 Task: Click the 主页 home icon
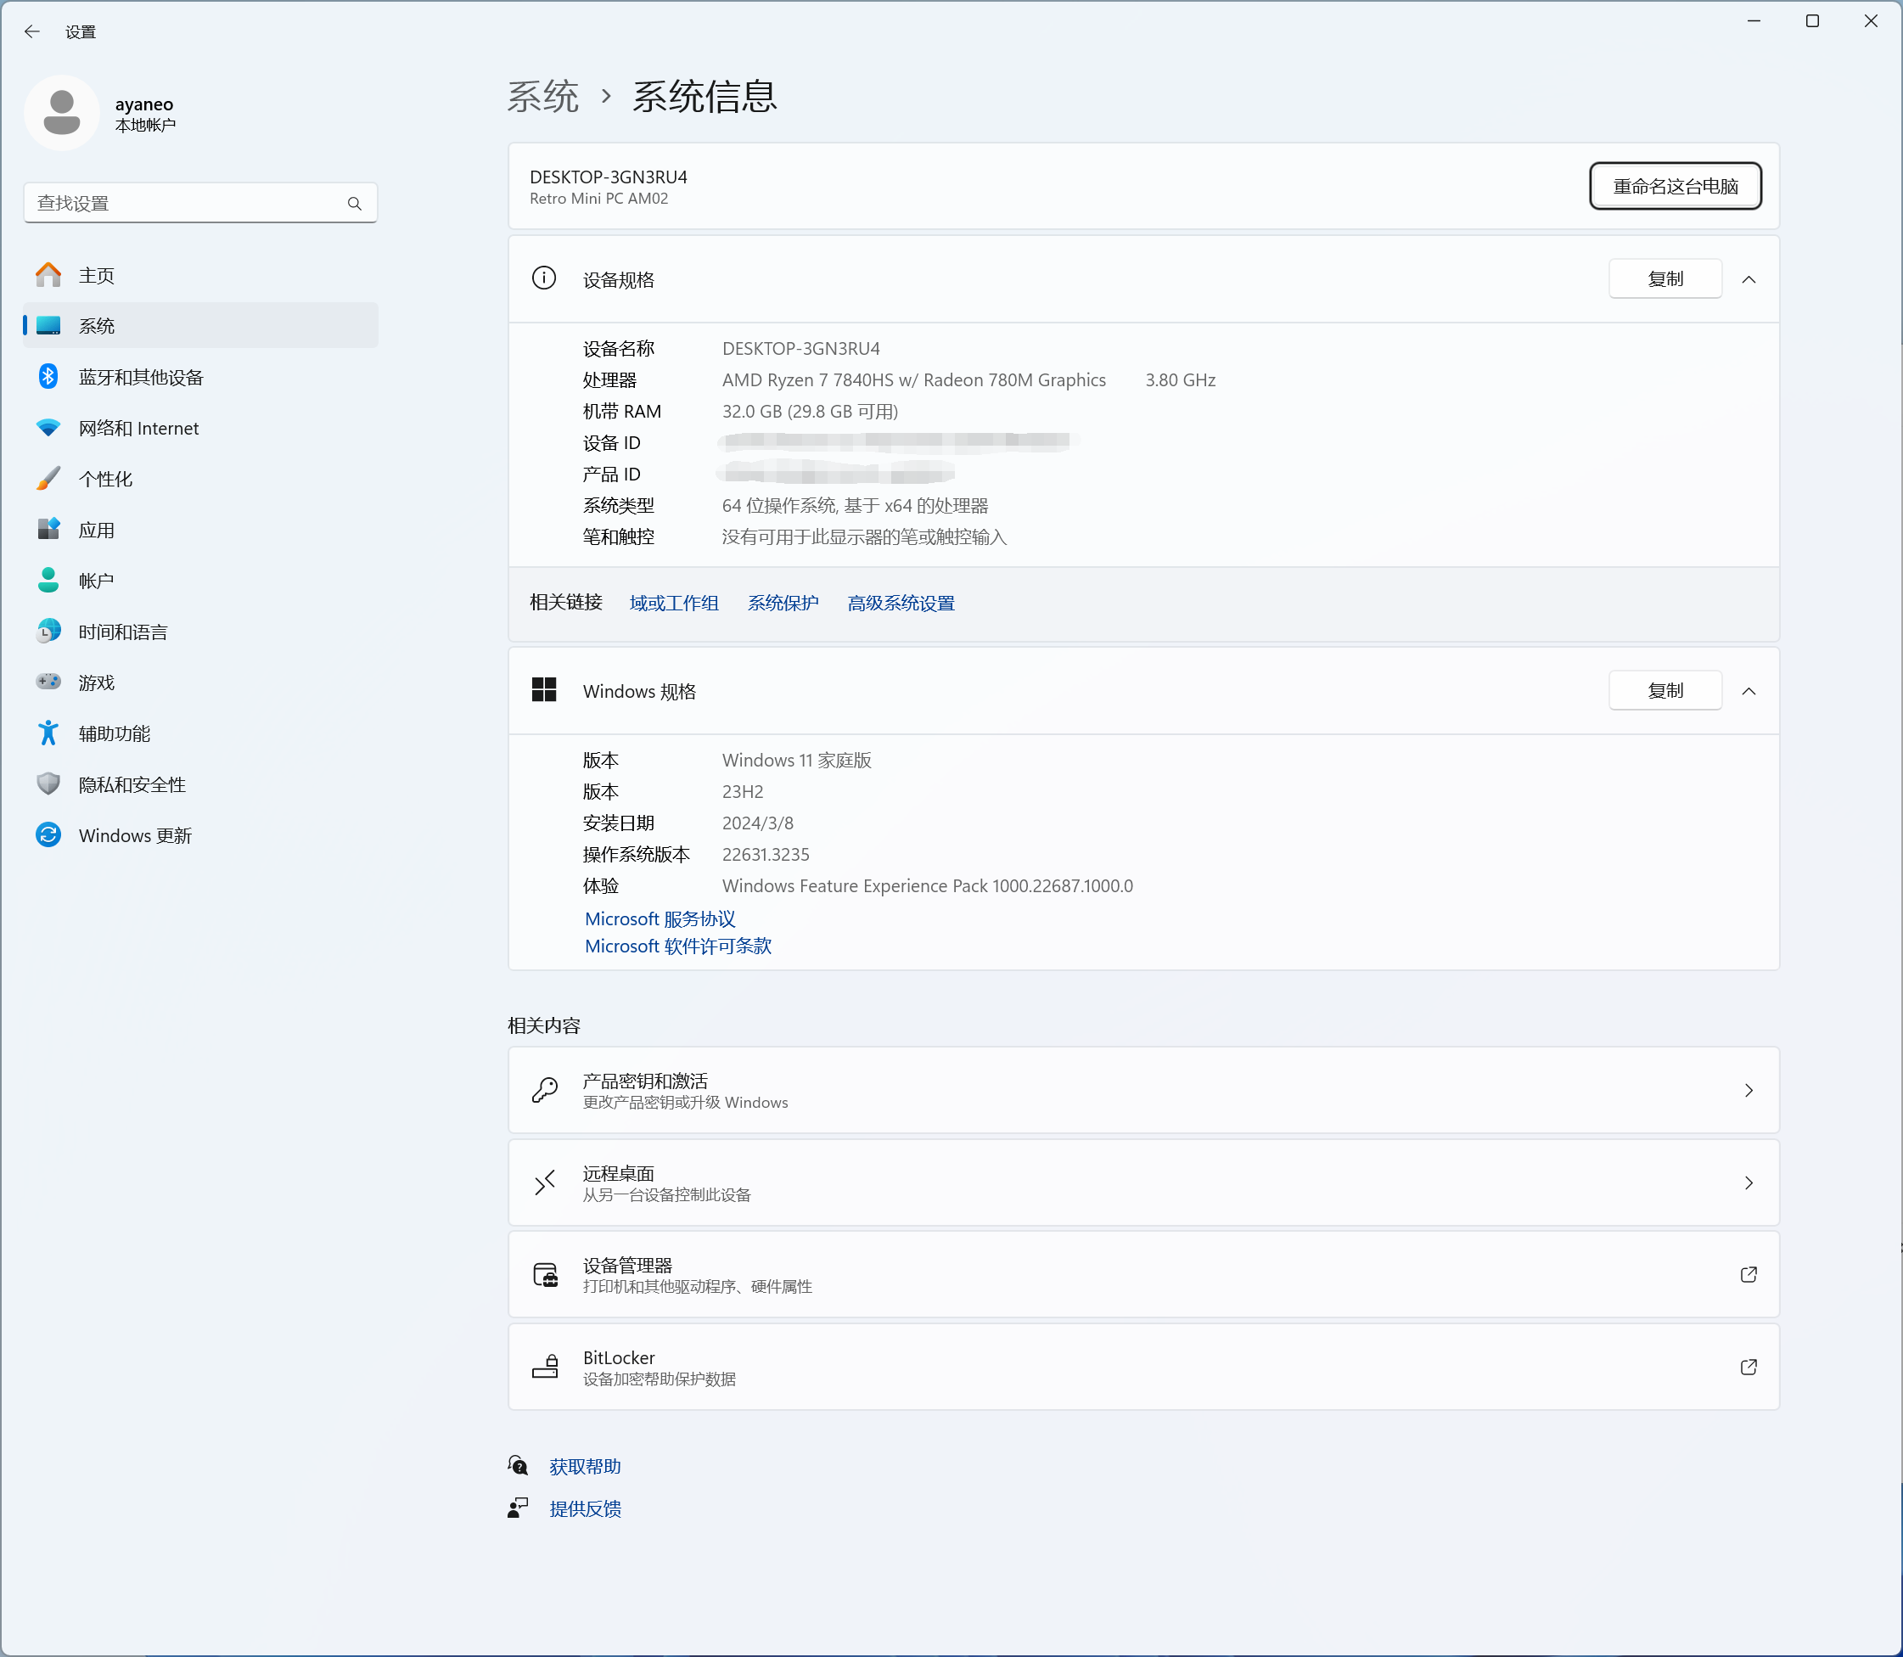click(x=48, y=275)
